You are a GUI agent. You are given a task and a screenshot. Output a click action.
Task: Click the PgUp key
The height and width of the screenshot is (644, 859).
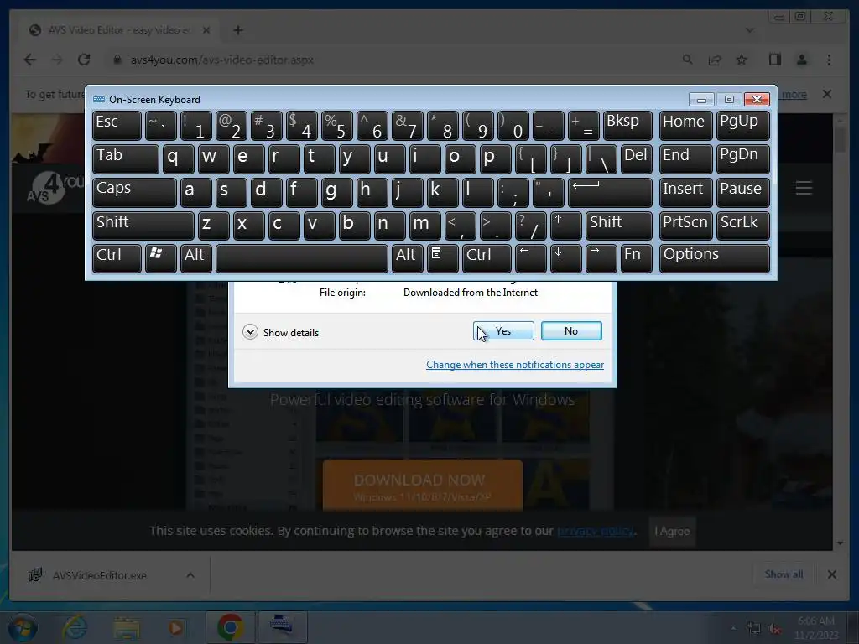click(742, 126)
